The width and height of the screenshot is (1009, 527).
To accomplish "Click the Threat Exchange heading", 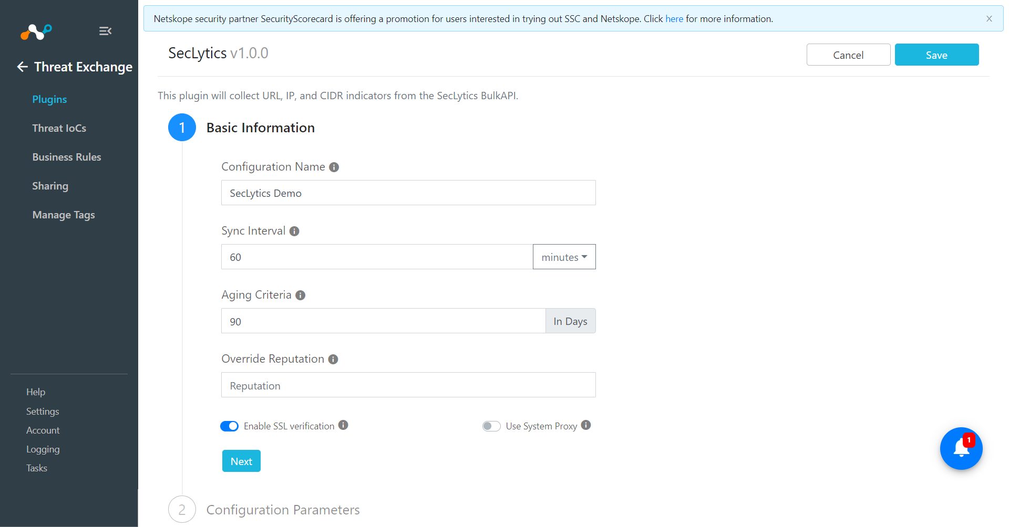I will click(83, 67).
